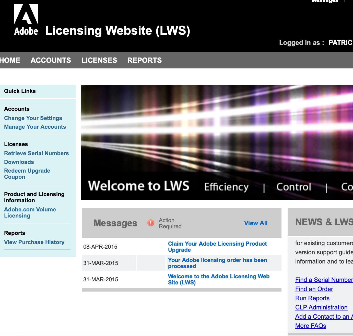Click the Licenses heading in Quick Links
The image size is (353, 336).
(16, 144)
